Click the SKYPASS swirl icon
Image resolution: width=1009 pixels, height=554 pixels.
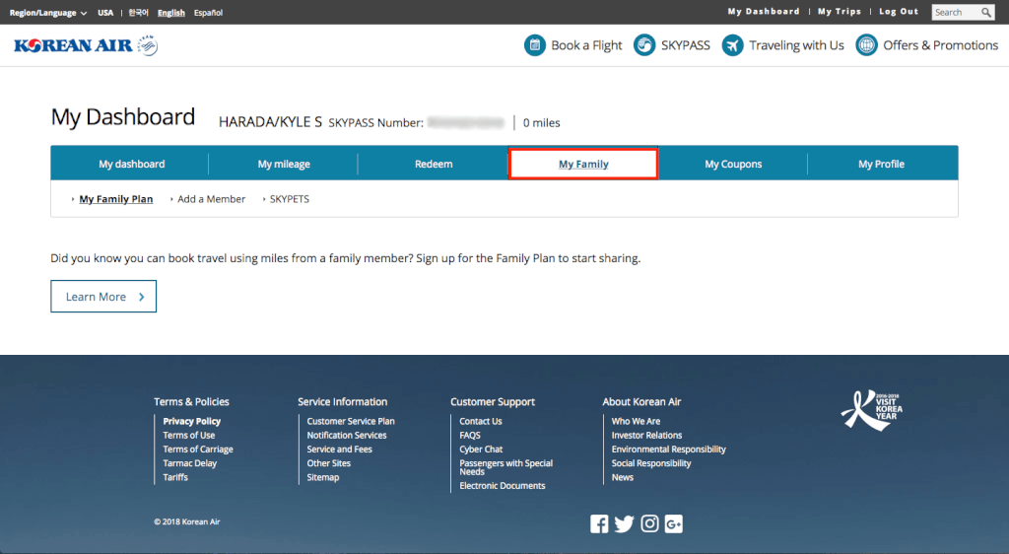coord(644,45)
